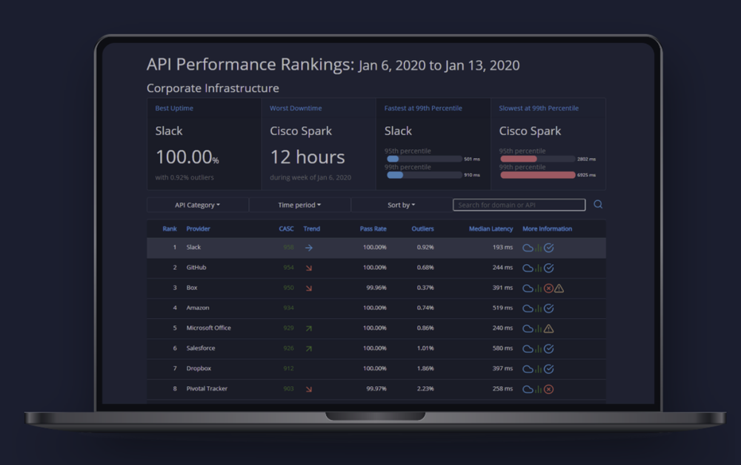
Task: Open the Slowest at 99th Percentile card
Action: (x=548, y=142)
